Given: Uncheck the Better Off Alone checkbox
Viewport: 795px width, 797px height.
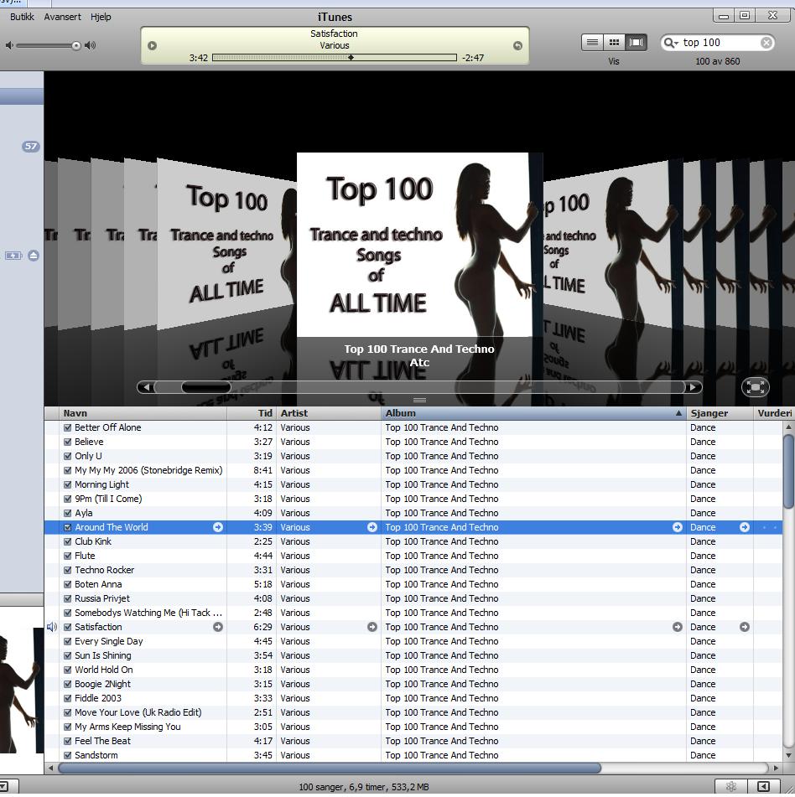Looking at the screenshot, I should click(x=68, y=427).
